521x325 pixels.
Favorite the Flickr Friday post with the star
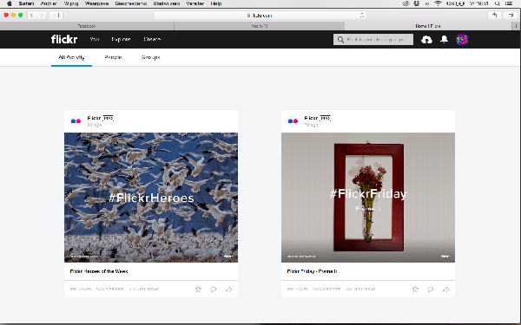[x=415, y=289]
